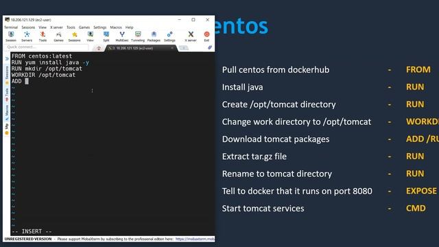Open the View menu

click(43, 27)
